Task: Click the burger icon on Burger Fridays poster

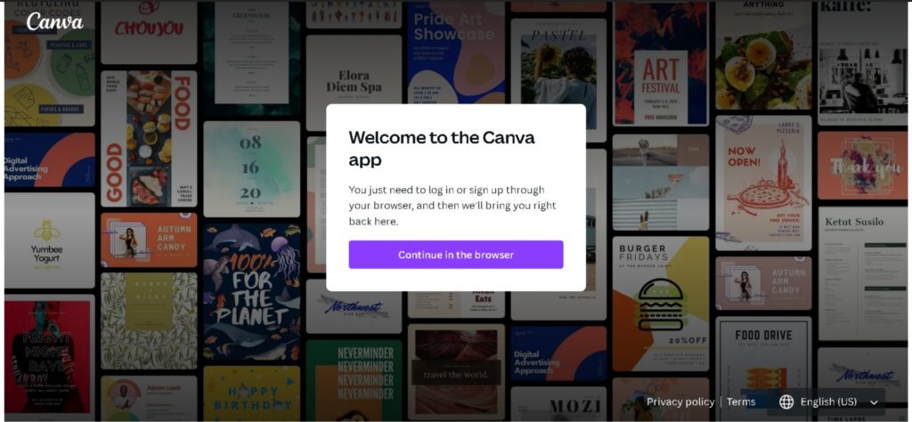Action: point(661,304)
